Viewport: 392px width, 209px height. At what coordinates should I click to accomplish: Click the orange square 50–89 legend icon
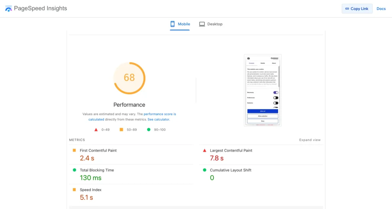[x=121, y=129]
